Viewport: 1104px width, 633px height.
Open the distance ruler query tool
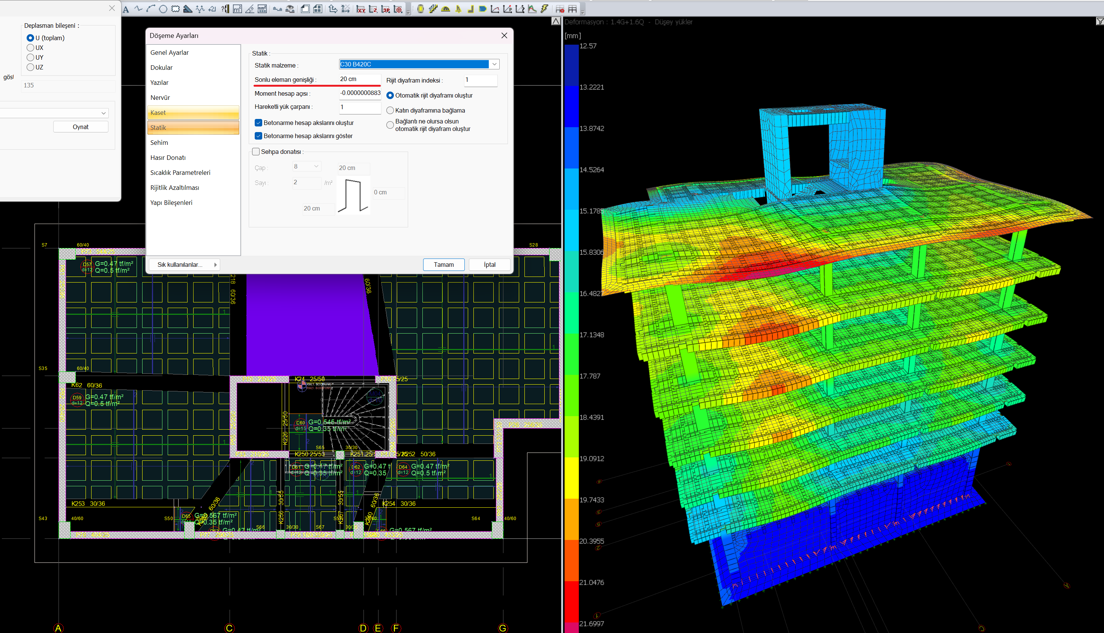pyautogui.click(x=225, y=9)
